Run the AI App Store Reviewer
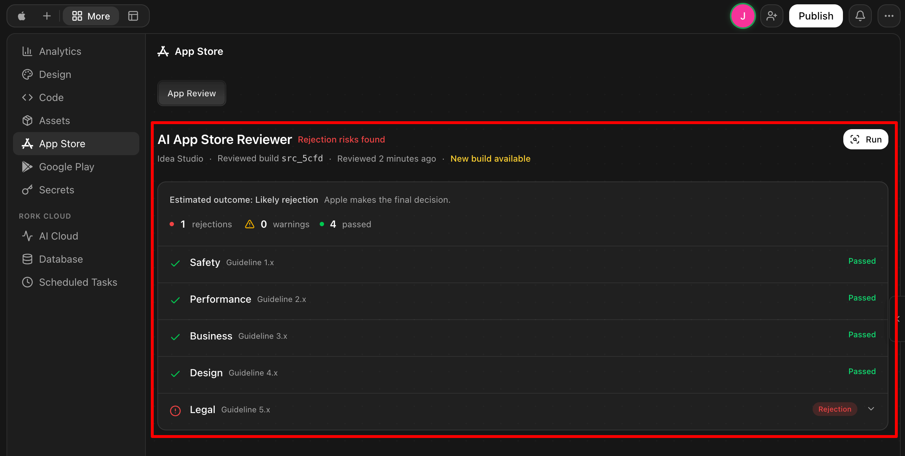This screenshot has width=905, height=456. 866,139
